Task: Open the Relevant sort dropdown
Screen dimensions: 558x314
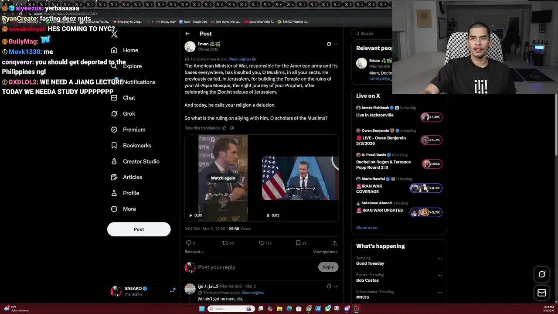Action: coord(194,252)
